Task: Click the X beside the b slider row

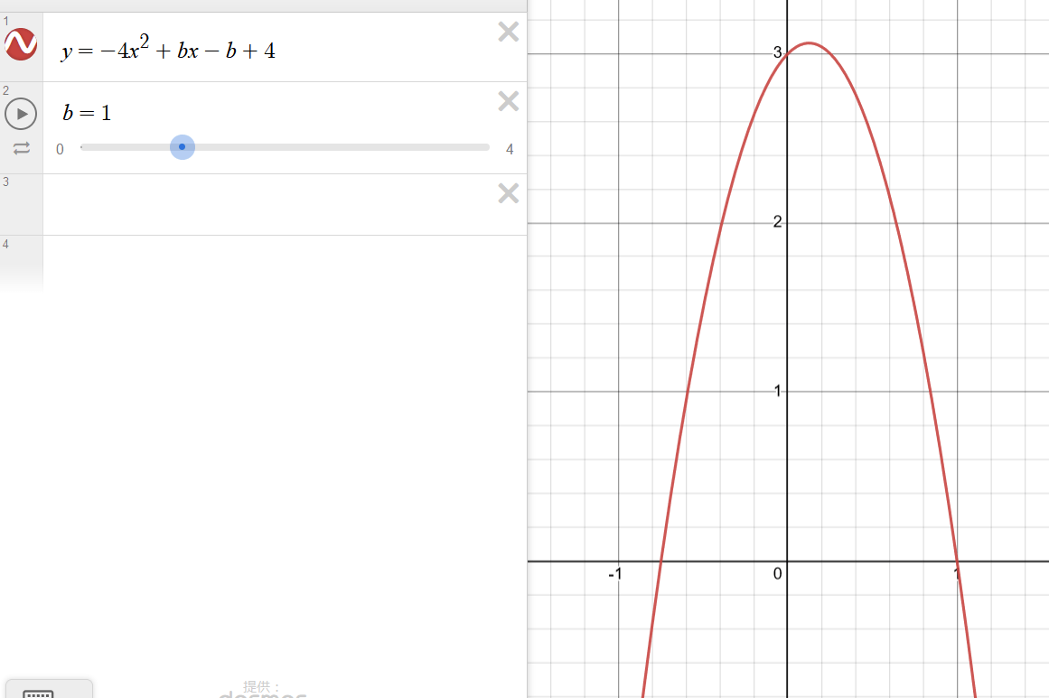Action: pos(508,101)
